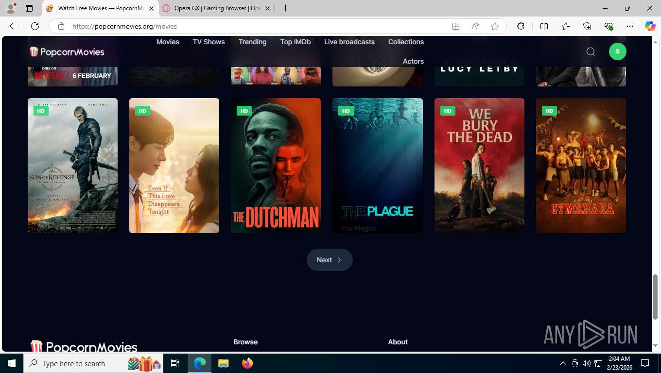Open Actors navigation item
661x373 pixels.
point(413,61)
